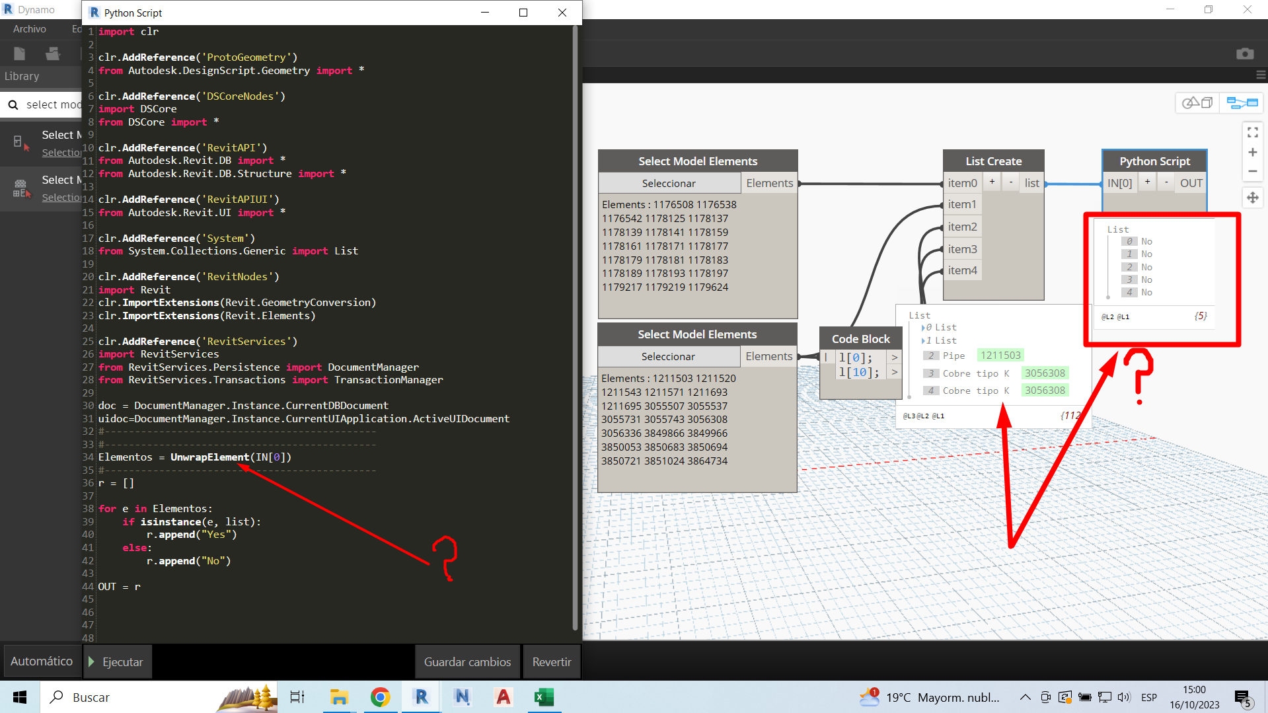Click Seleccionar on bottom Select Model Elements
Viewport: 1268px width, 713px height.
(668, 356)
